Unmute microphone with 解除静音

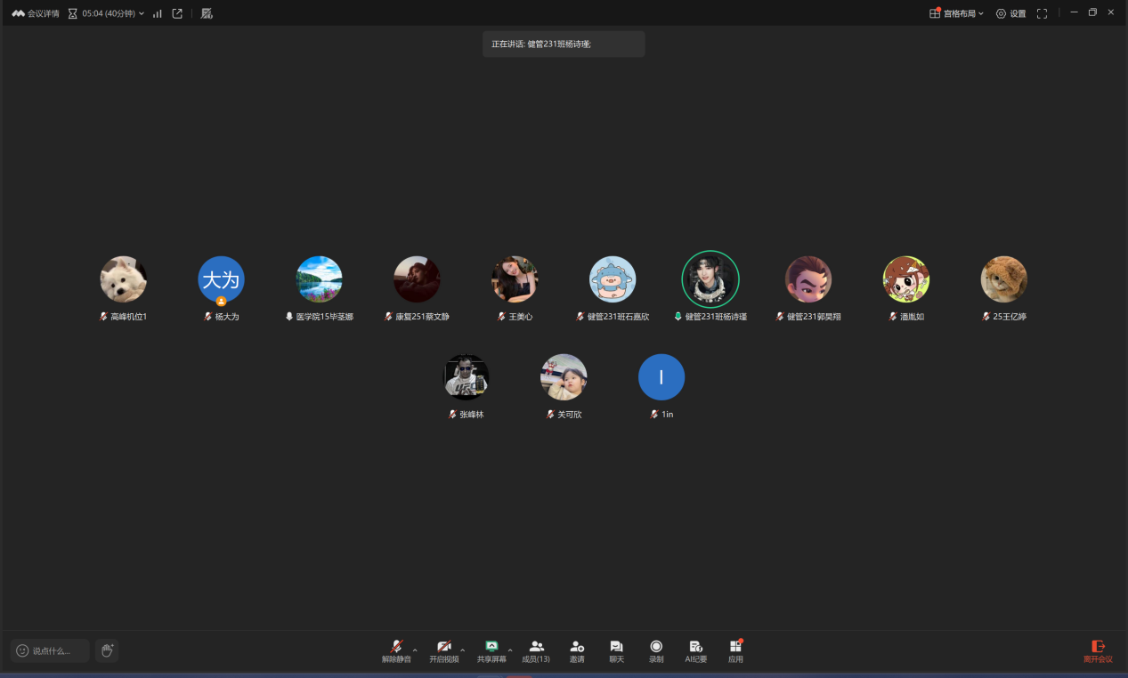pos(396,650)
